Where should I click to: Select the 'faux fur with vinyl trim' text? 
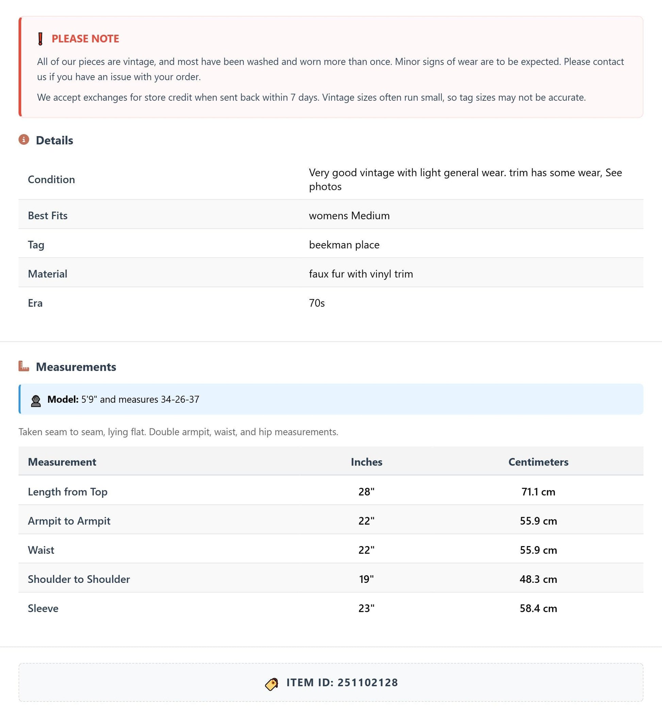tap(361, 274)
